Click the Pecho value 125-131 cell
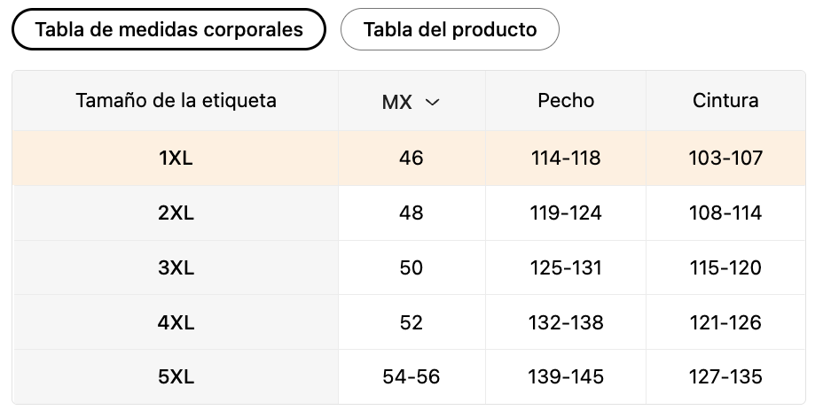823x418 pixels. pyautogui.click(x=566, y=267)
